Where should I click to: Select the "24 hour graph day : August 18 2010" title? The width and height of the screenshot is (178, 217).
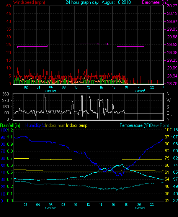click(98, 2)
